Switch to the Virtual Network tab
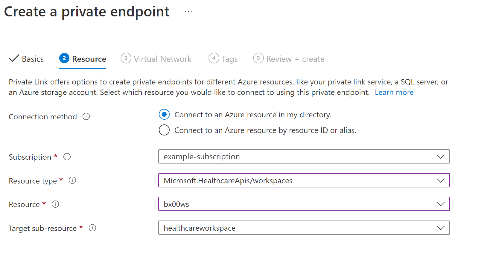Image resolution: width=493 pixels, height=262 pixels. pos(156,59)
